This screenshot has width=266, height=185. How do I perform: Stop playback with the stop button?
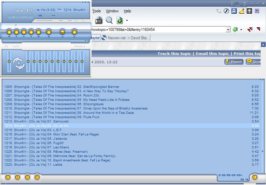tap(31, 32)
